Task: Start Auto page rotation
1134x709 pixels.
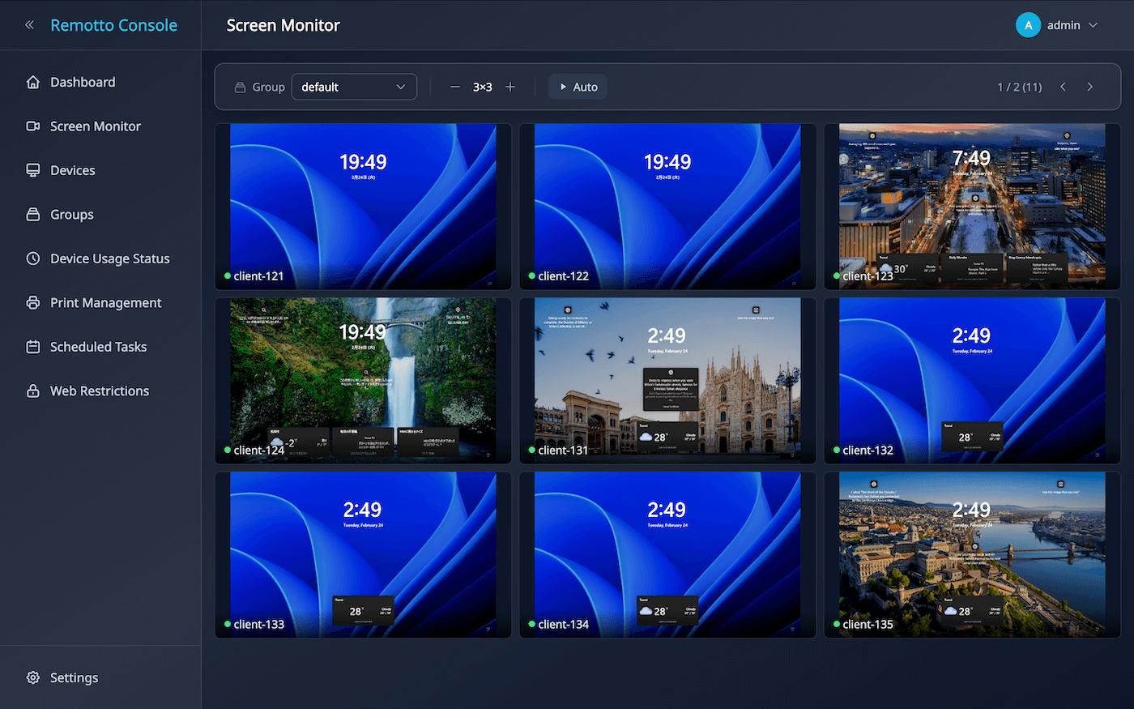Action: [578, 87]
